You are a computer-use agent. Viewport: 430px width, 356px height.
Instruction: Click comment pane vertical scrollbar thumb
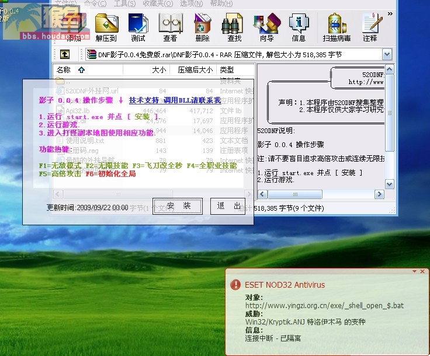point(390,112)
